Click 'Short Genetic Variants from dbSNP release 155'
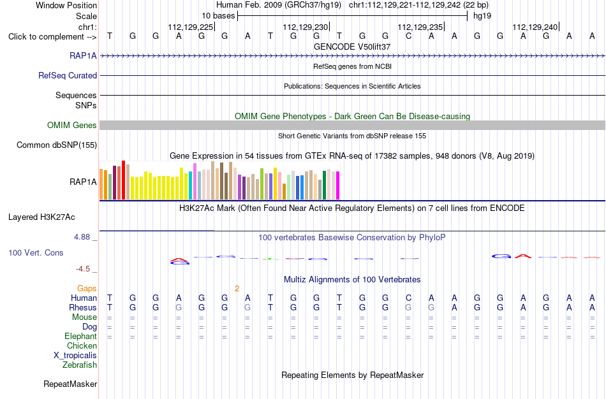606x399 pixels. pyautogui.click(x=352, y=136)
